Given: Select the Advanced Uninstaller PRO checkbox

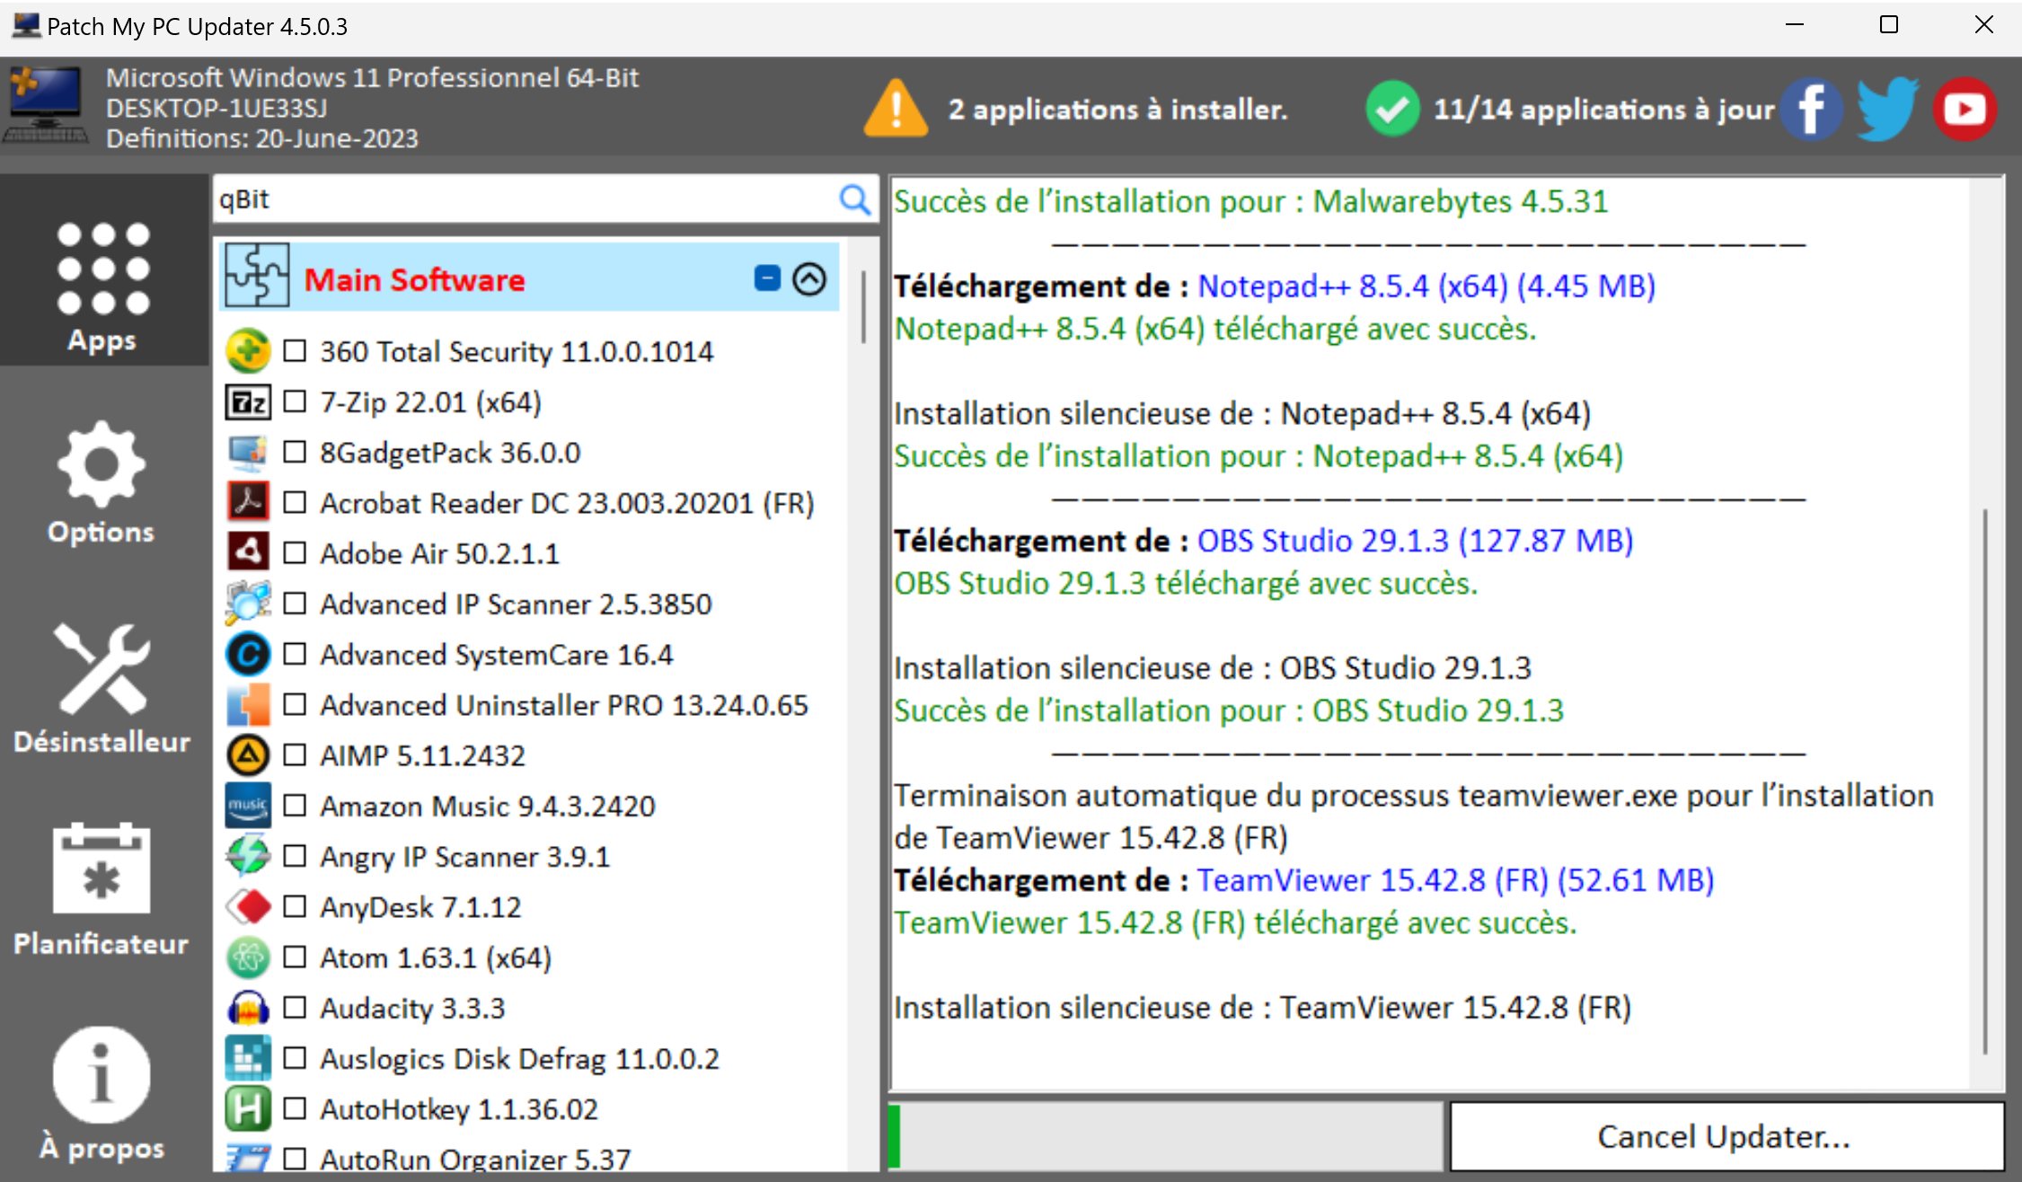Looking at the screenshot, I should tap(295, 704).
